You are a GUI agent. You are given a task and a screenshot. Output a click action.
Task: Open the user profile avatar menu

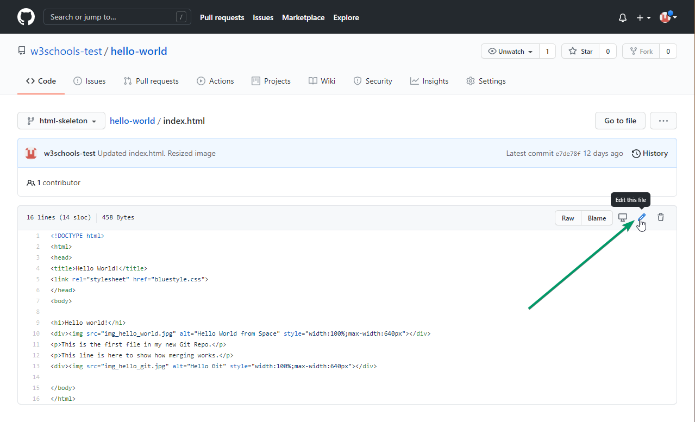(x=668, y=17)
